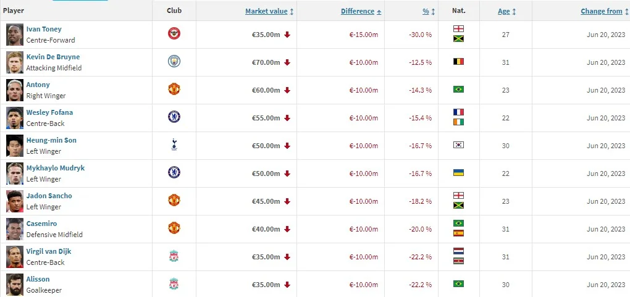Click the Manchester City crest icon
This screenshot has width=630, height=297.
(x=174, y=62)
